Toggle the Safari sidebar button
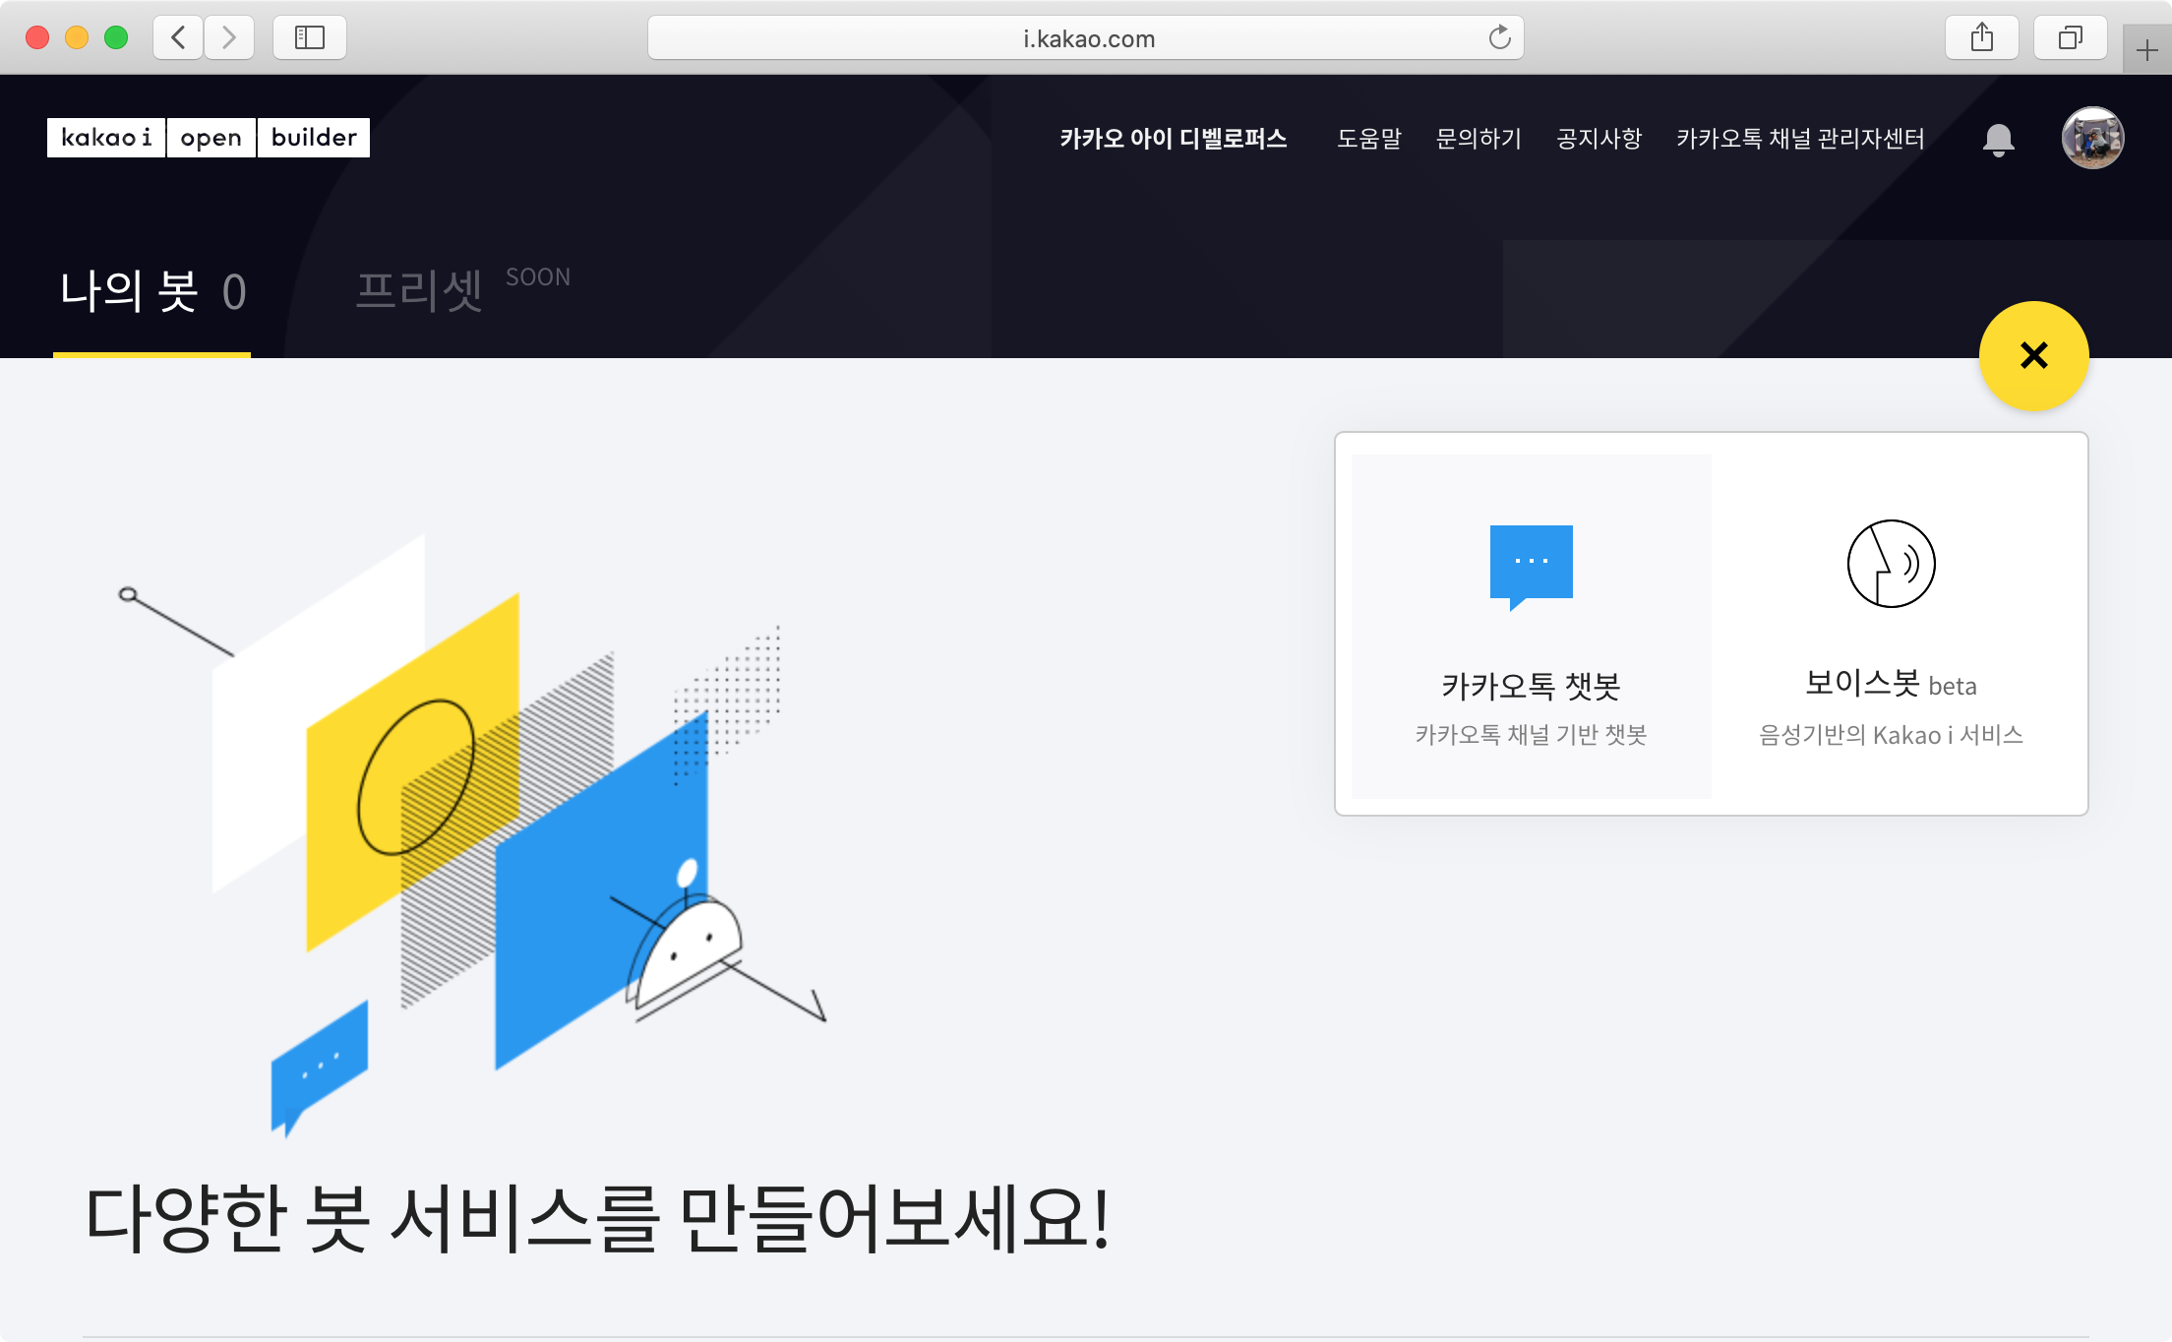The image size is (2172, 1342). pyautogui.click(x=309, y=38)
